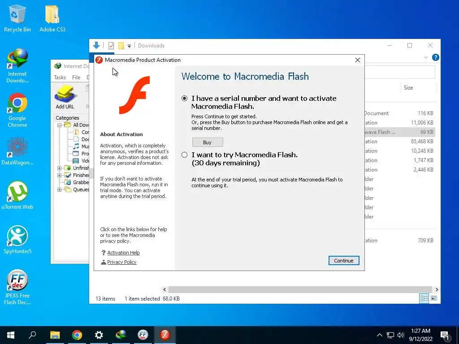Open the Privacy Policy link
The width and height of the screenshot is (459, 344).
[122, 262]
